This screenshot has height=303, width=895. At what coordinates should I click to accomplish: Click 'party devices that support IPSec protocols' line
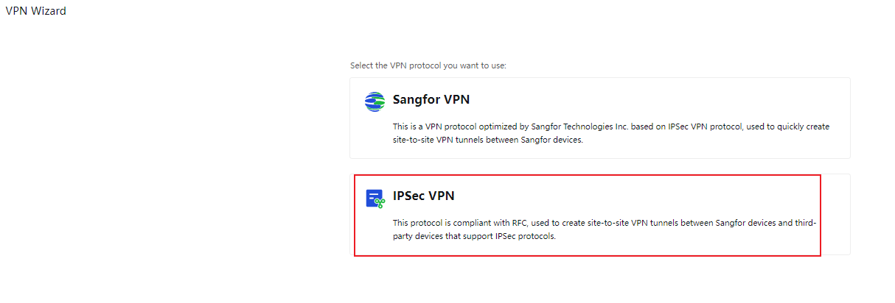[x=473, y=236]
